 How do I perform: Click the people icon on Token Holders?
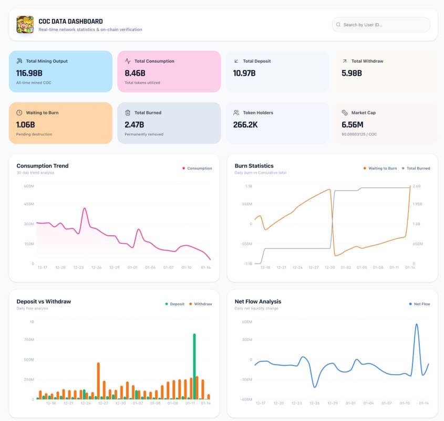[236, 113]
